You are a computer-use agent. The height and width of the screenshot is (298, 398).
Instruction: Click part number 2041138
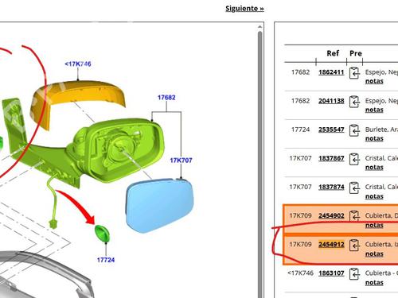tap(331, 101)
